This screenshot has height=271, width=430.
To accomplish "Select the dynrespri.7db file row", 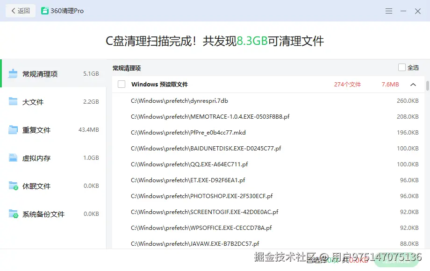I will [x=268, y=101].
